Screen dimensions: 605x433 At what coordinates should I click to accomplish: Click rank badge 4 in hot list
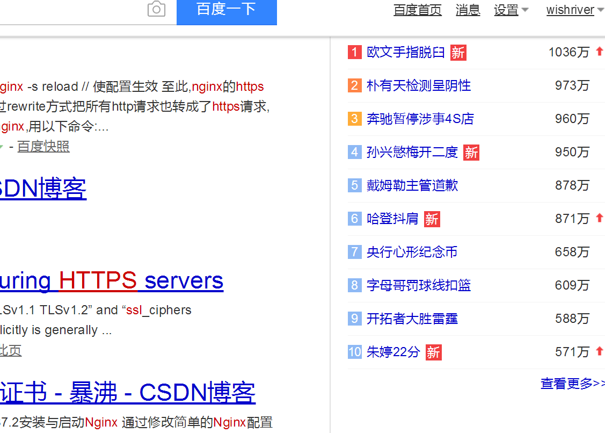355,152
